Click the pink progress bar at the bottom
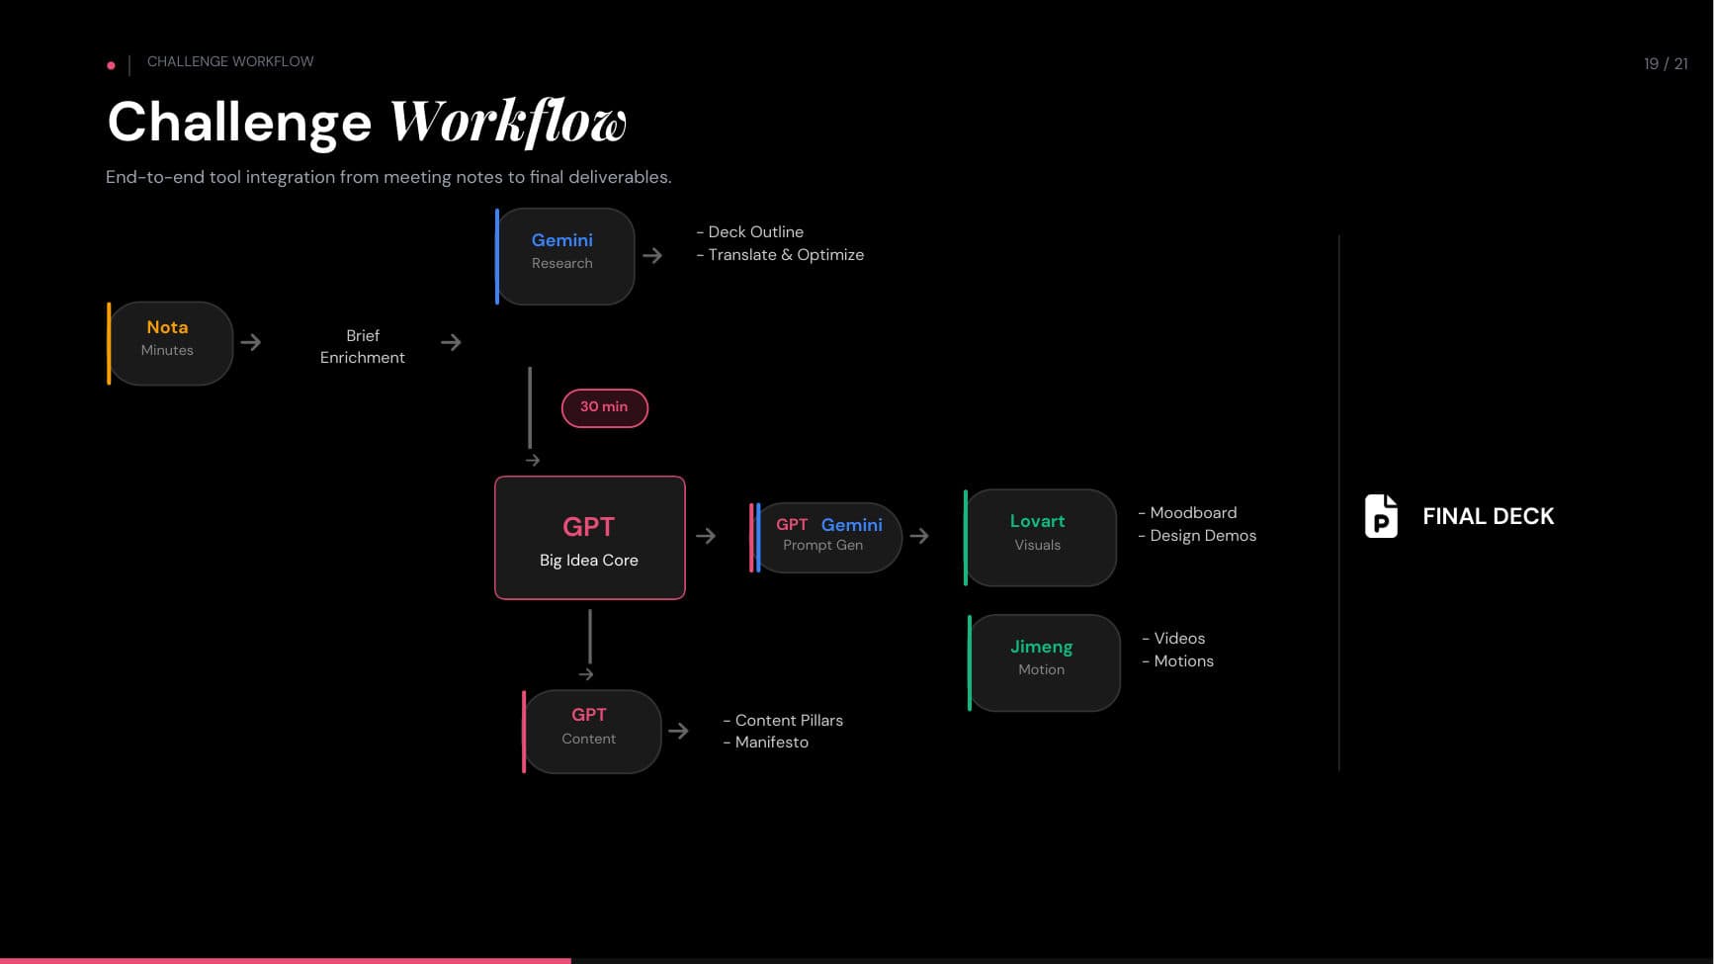This screenshot has width=1714, height=964. (x=285, y=960)
